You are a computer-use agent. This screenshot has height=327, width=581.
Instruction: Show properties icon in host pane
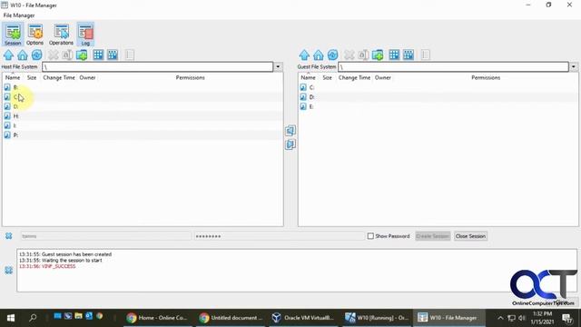point(129,54)
